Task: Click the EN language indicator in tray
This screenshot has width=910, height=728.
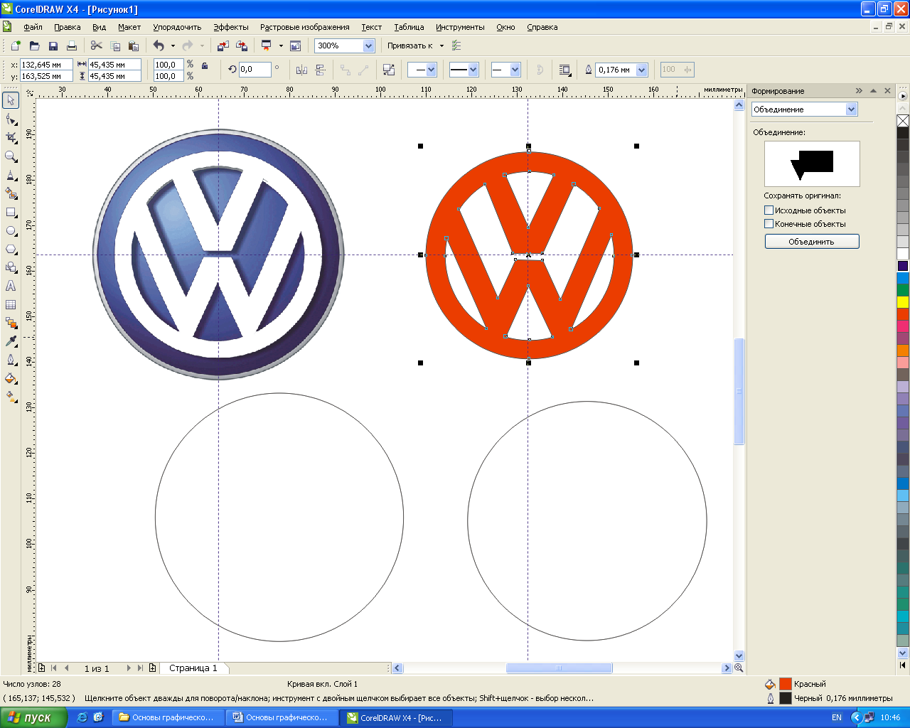Action: pos(837,717)
